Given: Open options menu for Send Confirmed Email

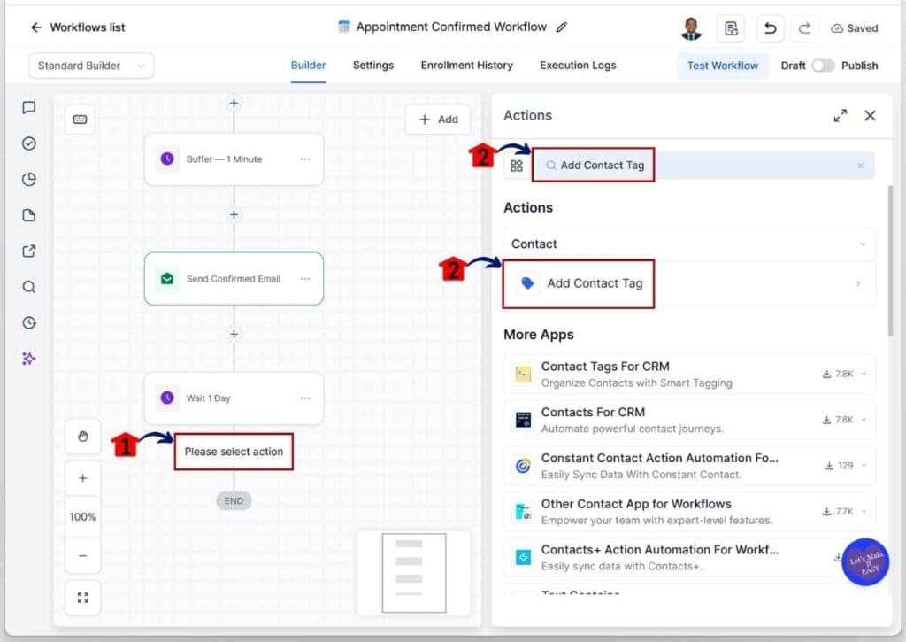Looking at the screenshot, I should 305,279.
